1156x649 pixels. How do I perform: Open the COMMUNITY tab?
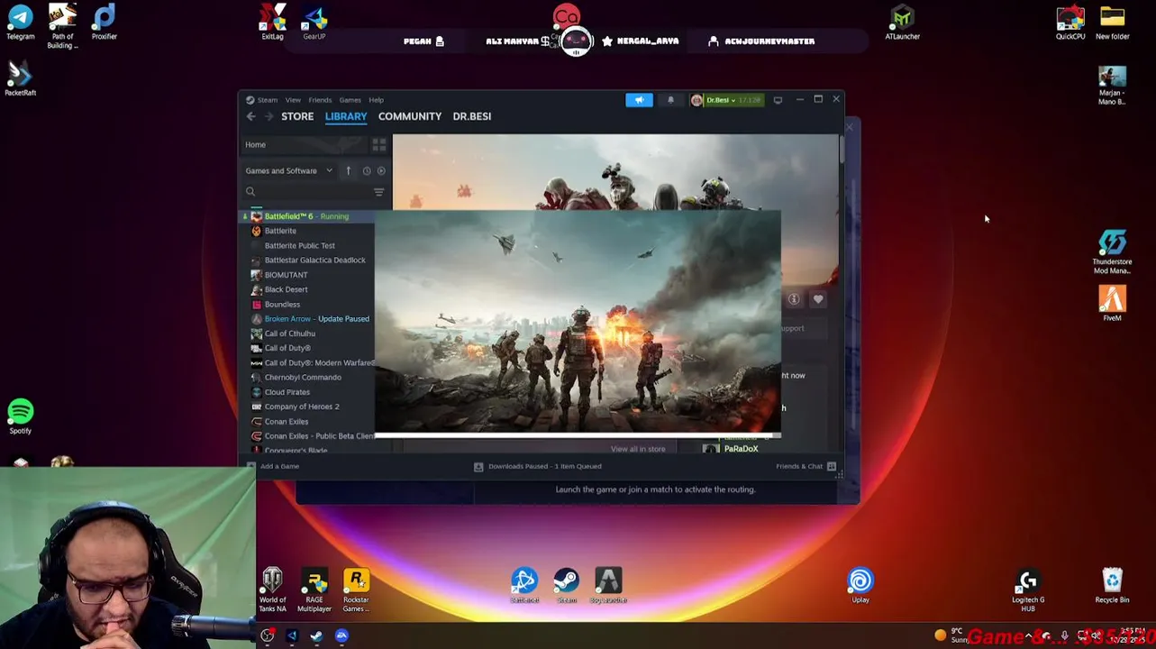point(410,116)
